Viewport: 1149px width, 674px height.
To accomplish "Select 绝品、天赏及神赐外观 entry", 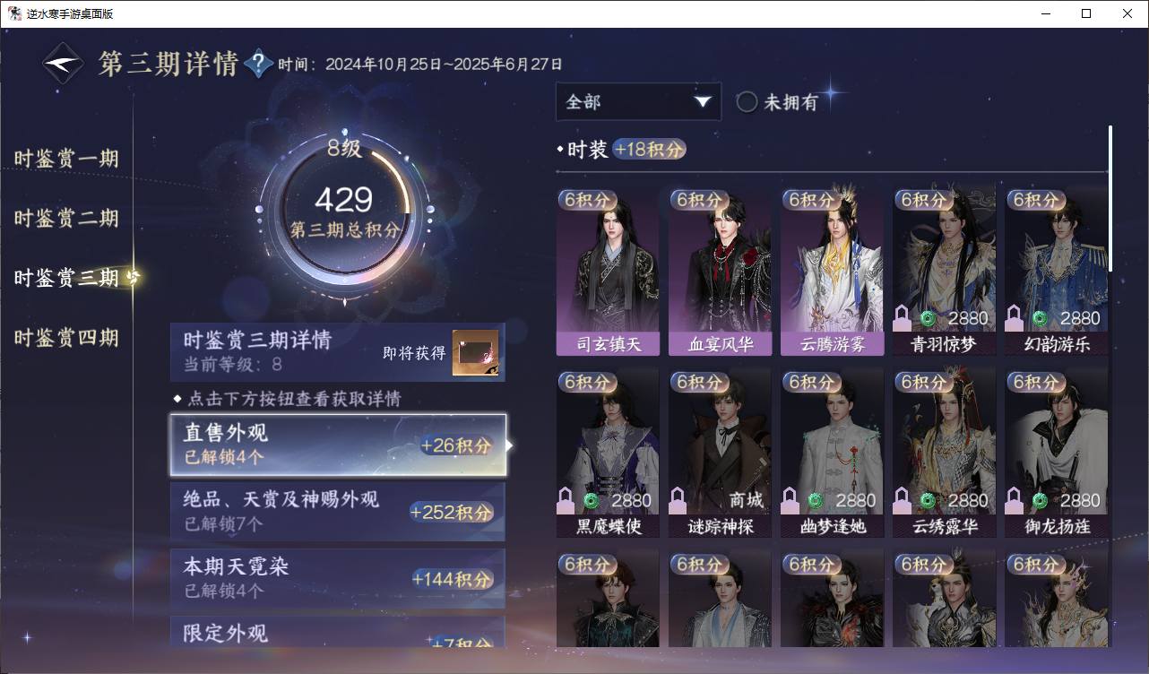I will pyautogui.click(x=338, y=511).
